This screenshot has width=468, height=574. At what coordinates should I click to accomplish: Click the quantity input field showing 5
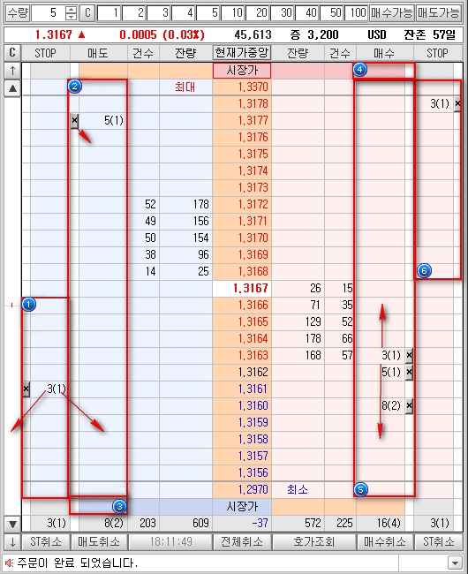[x=49, y=13]
